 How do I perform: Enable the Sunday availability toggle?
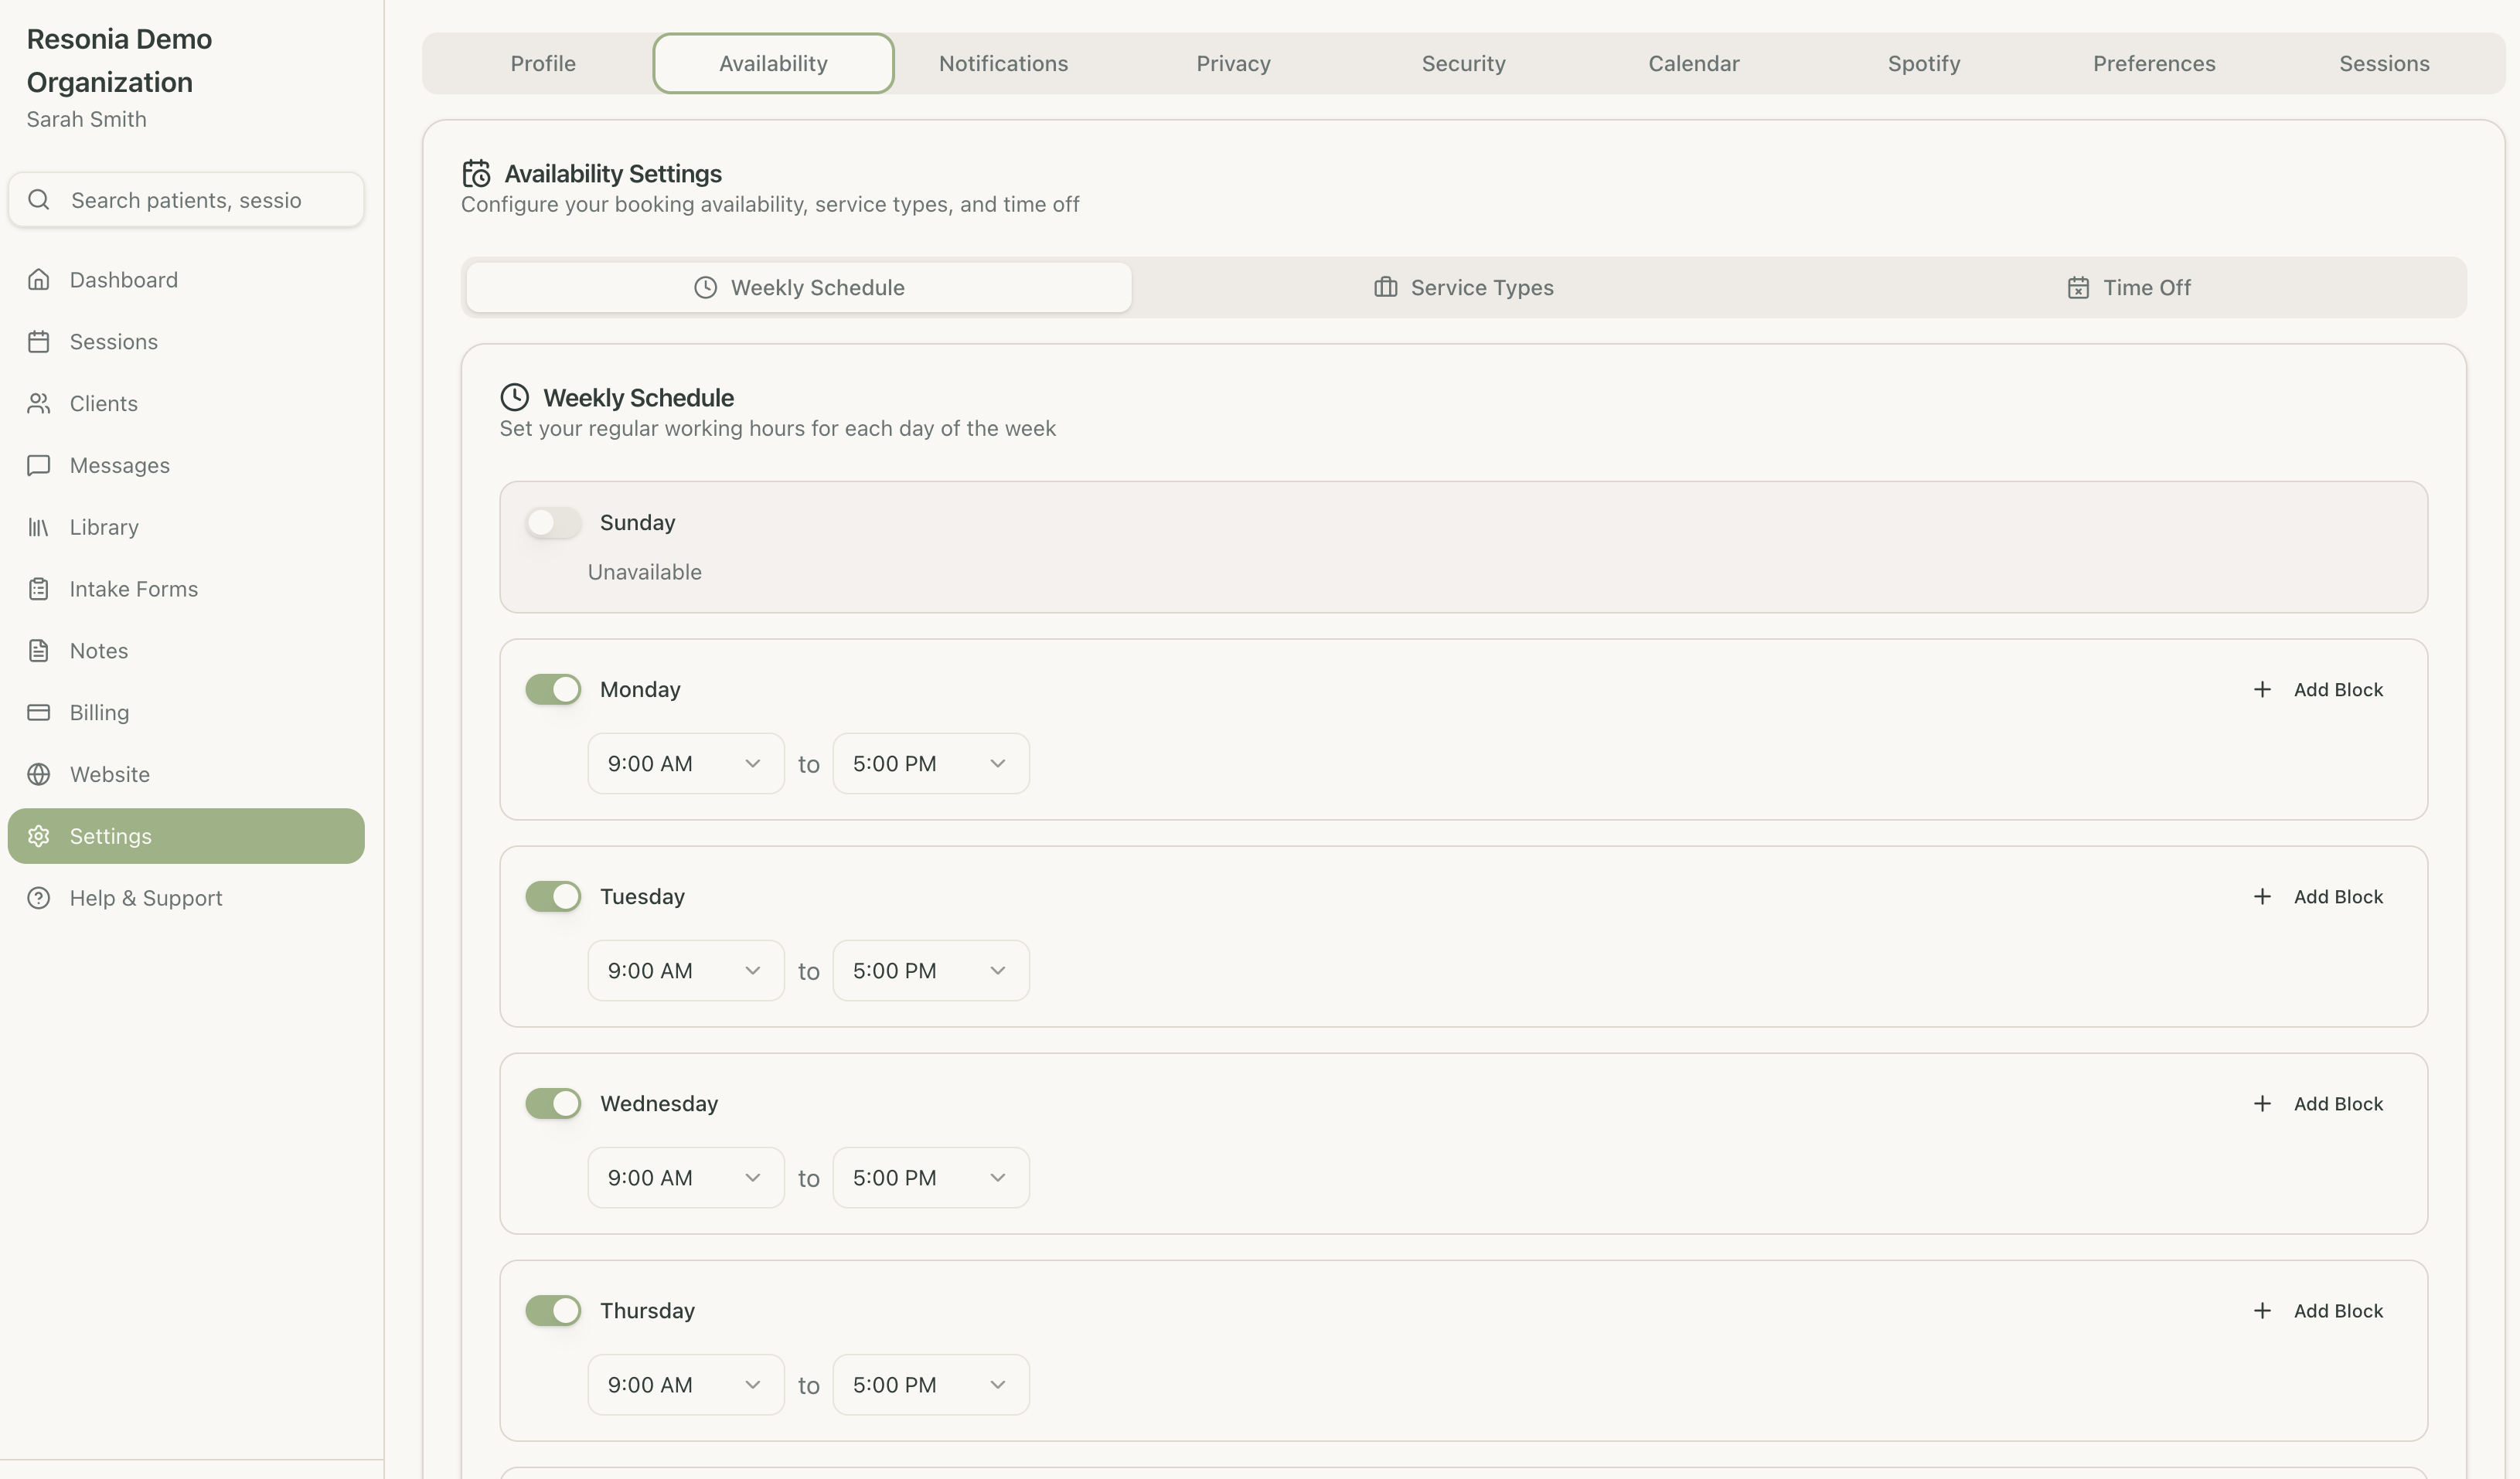(553, 522)
